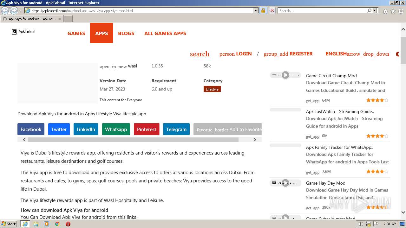Open the Tools gear icon
Image resolution: width=406 pixels, height=228 pixels.
click(x=401, y=11)
